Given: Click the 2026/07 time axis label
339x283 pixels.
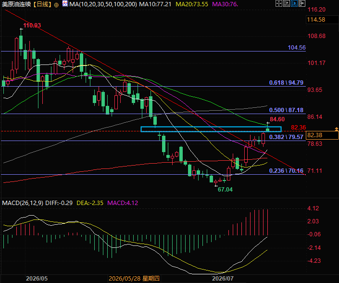Looking at the screenshot, I should coord(223,279).
